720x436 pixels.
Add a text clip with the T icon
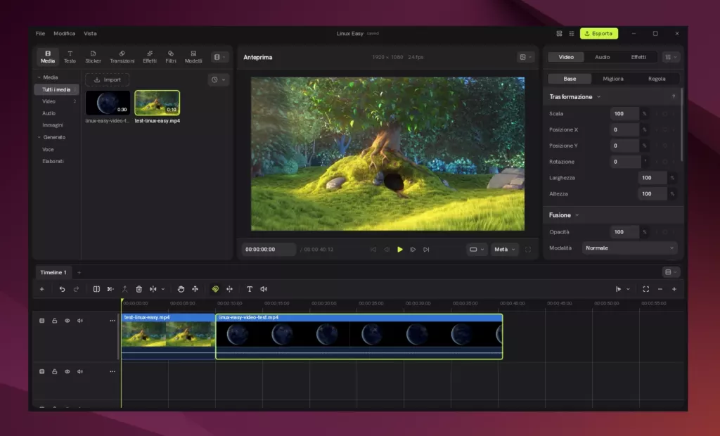click(x=250, y=289)
